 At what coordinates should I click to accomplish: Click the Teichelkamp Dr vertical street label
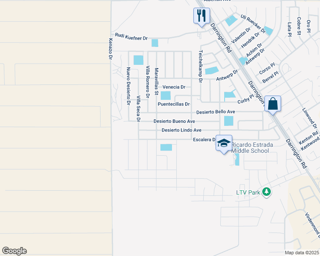[200, 65]
